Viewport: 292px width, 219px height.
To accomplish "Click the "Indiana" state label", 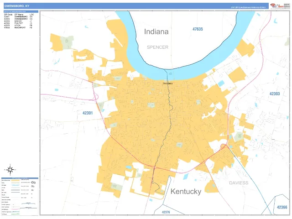I will pos(156,31).
